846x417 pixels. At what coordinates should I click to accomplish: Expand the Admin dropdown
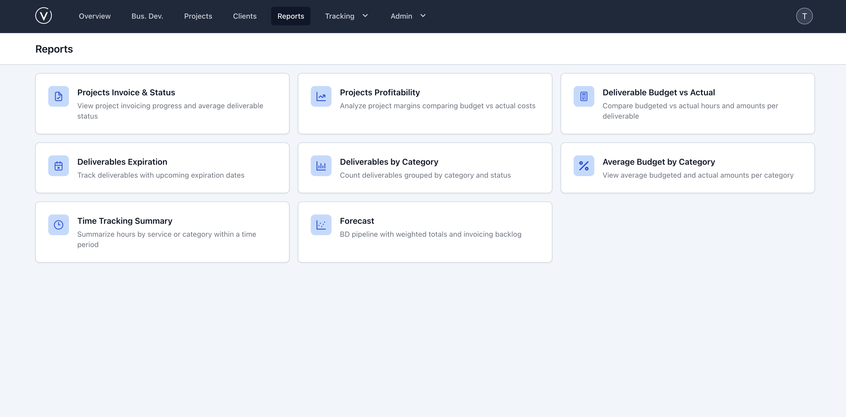click(407, 16)
